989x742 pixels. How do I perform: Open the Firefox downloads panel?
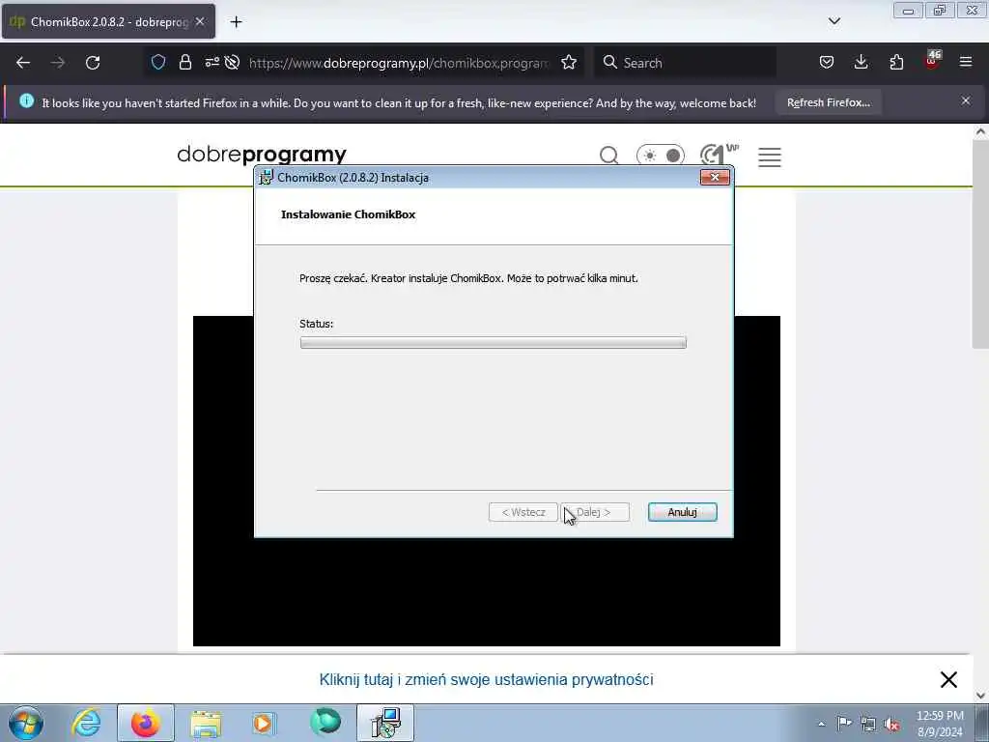[x=861, y=62]
